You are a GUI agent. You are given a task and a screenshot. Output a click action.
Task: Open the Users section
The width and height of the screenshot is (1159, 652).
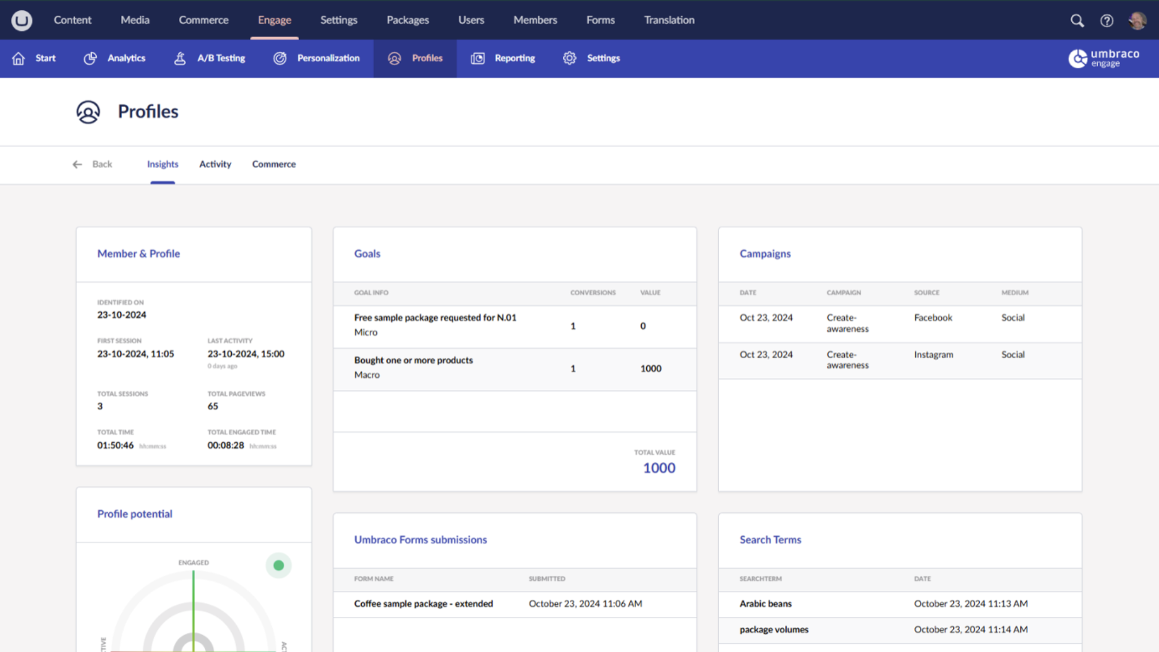point(471,20)
